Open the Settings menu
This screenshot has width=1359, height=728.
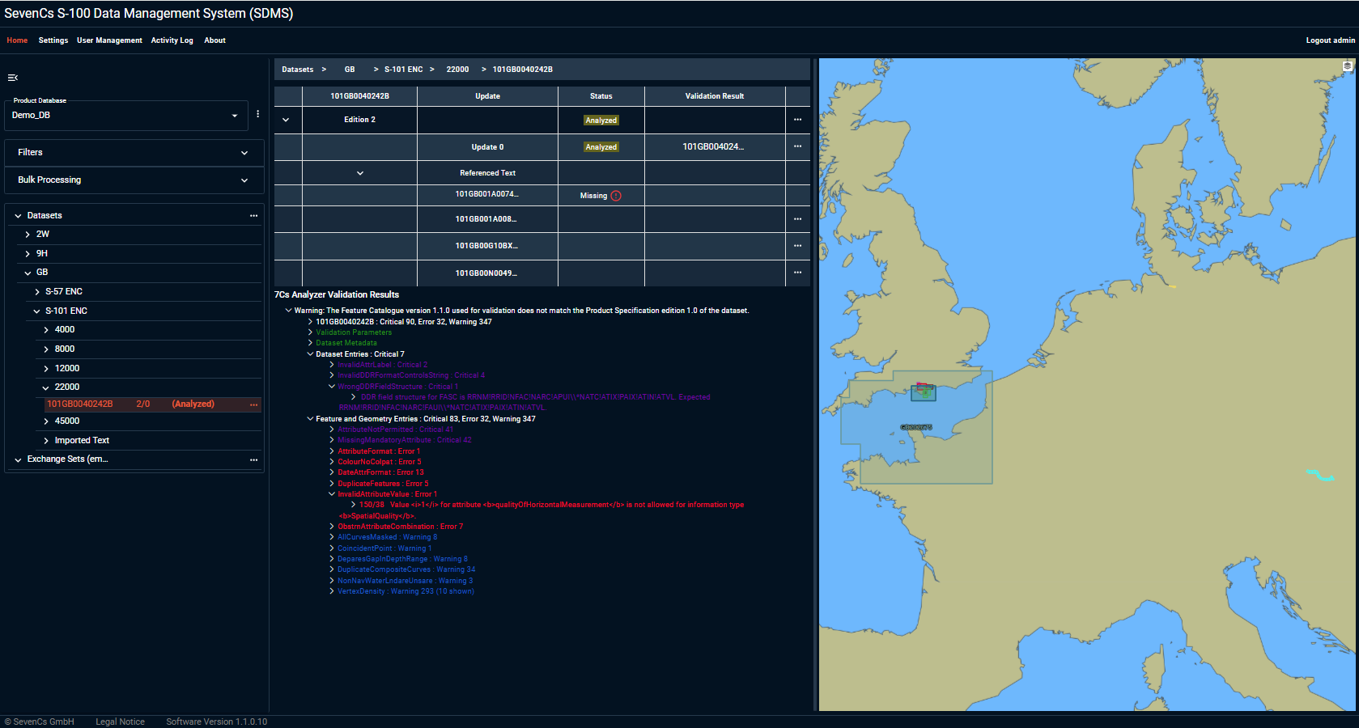[x=53, y=40]
